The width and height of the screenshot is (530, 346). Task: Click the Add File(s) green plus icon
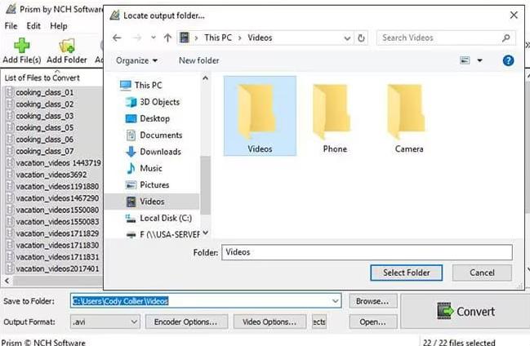click(21, 46)
